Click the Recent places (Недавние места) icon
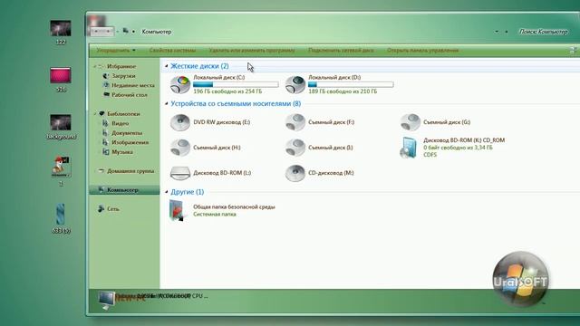The height and width of the screenshot is (326, 580). coord(106,85)
